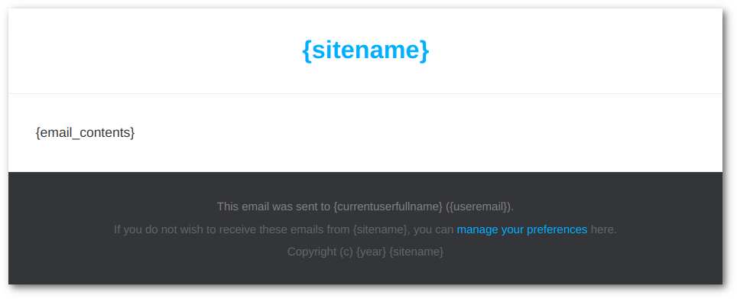737x299 pixels.
Task: Click the word here after preferences link
Action: (602, 229)
